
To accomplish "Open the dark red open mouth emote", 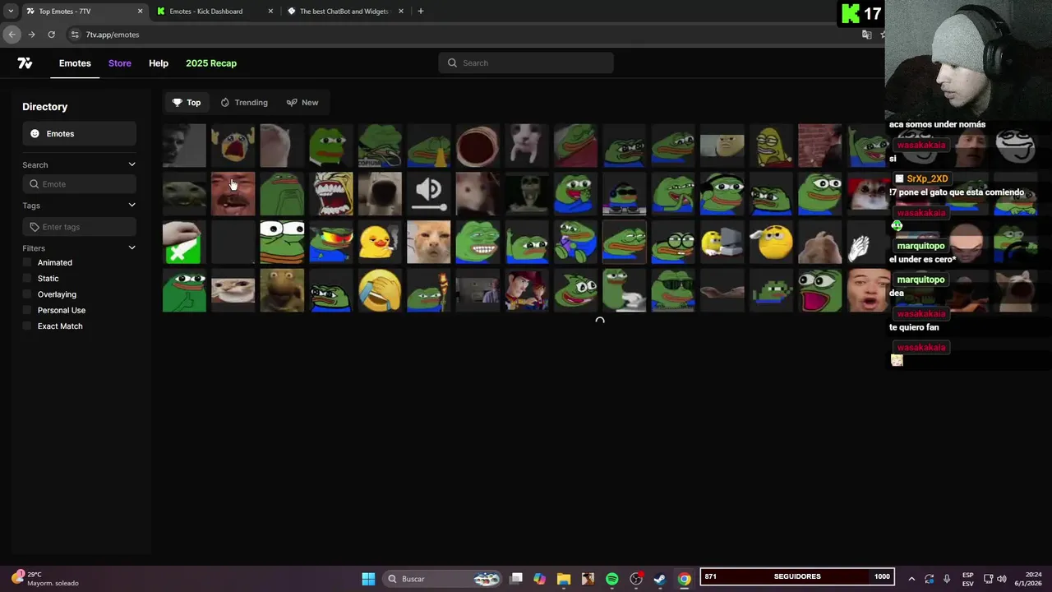I will coord(478,146).
